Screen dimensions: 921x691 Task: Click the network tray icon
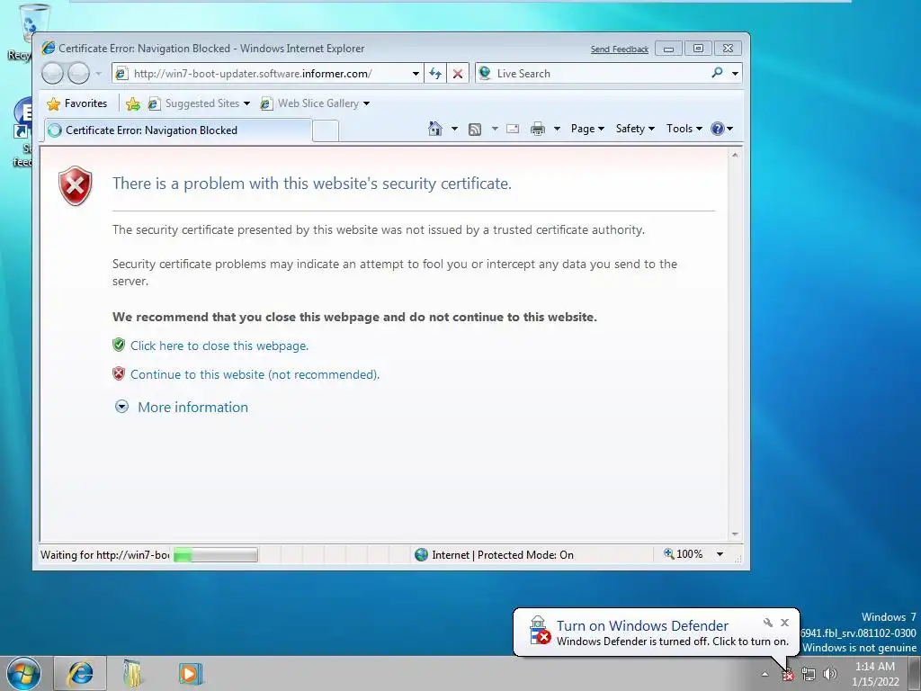[x=809, y=675]
